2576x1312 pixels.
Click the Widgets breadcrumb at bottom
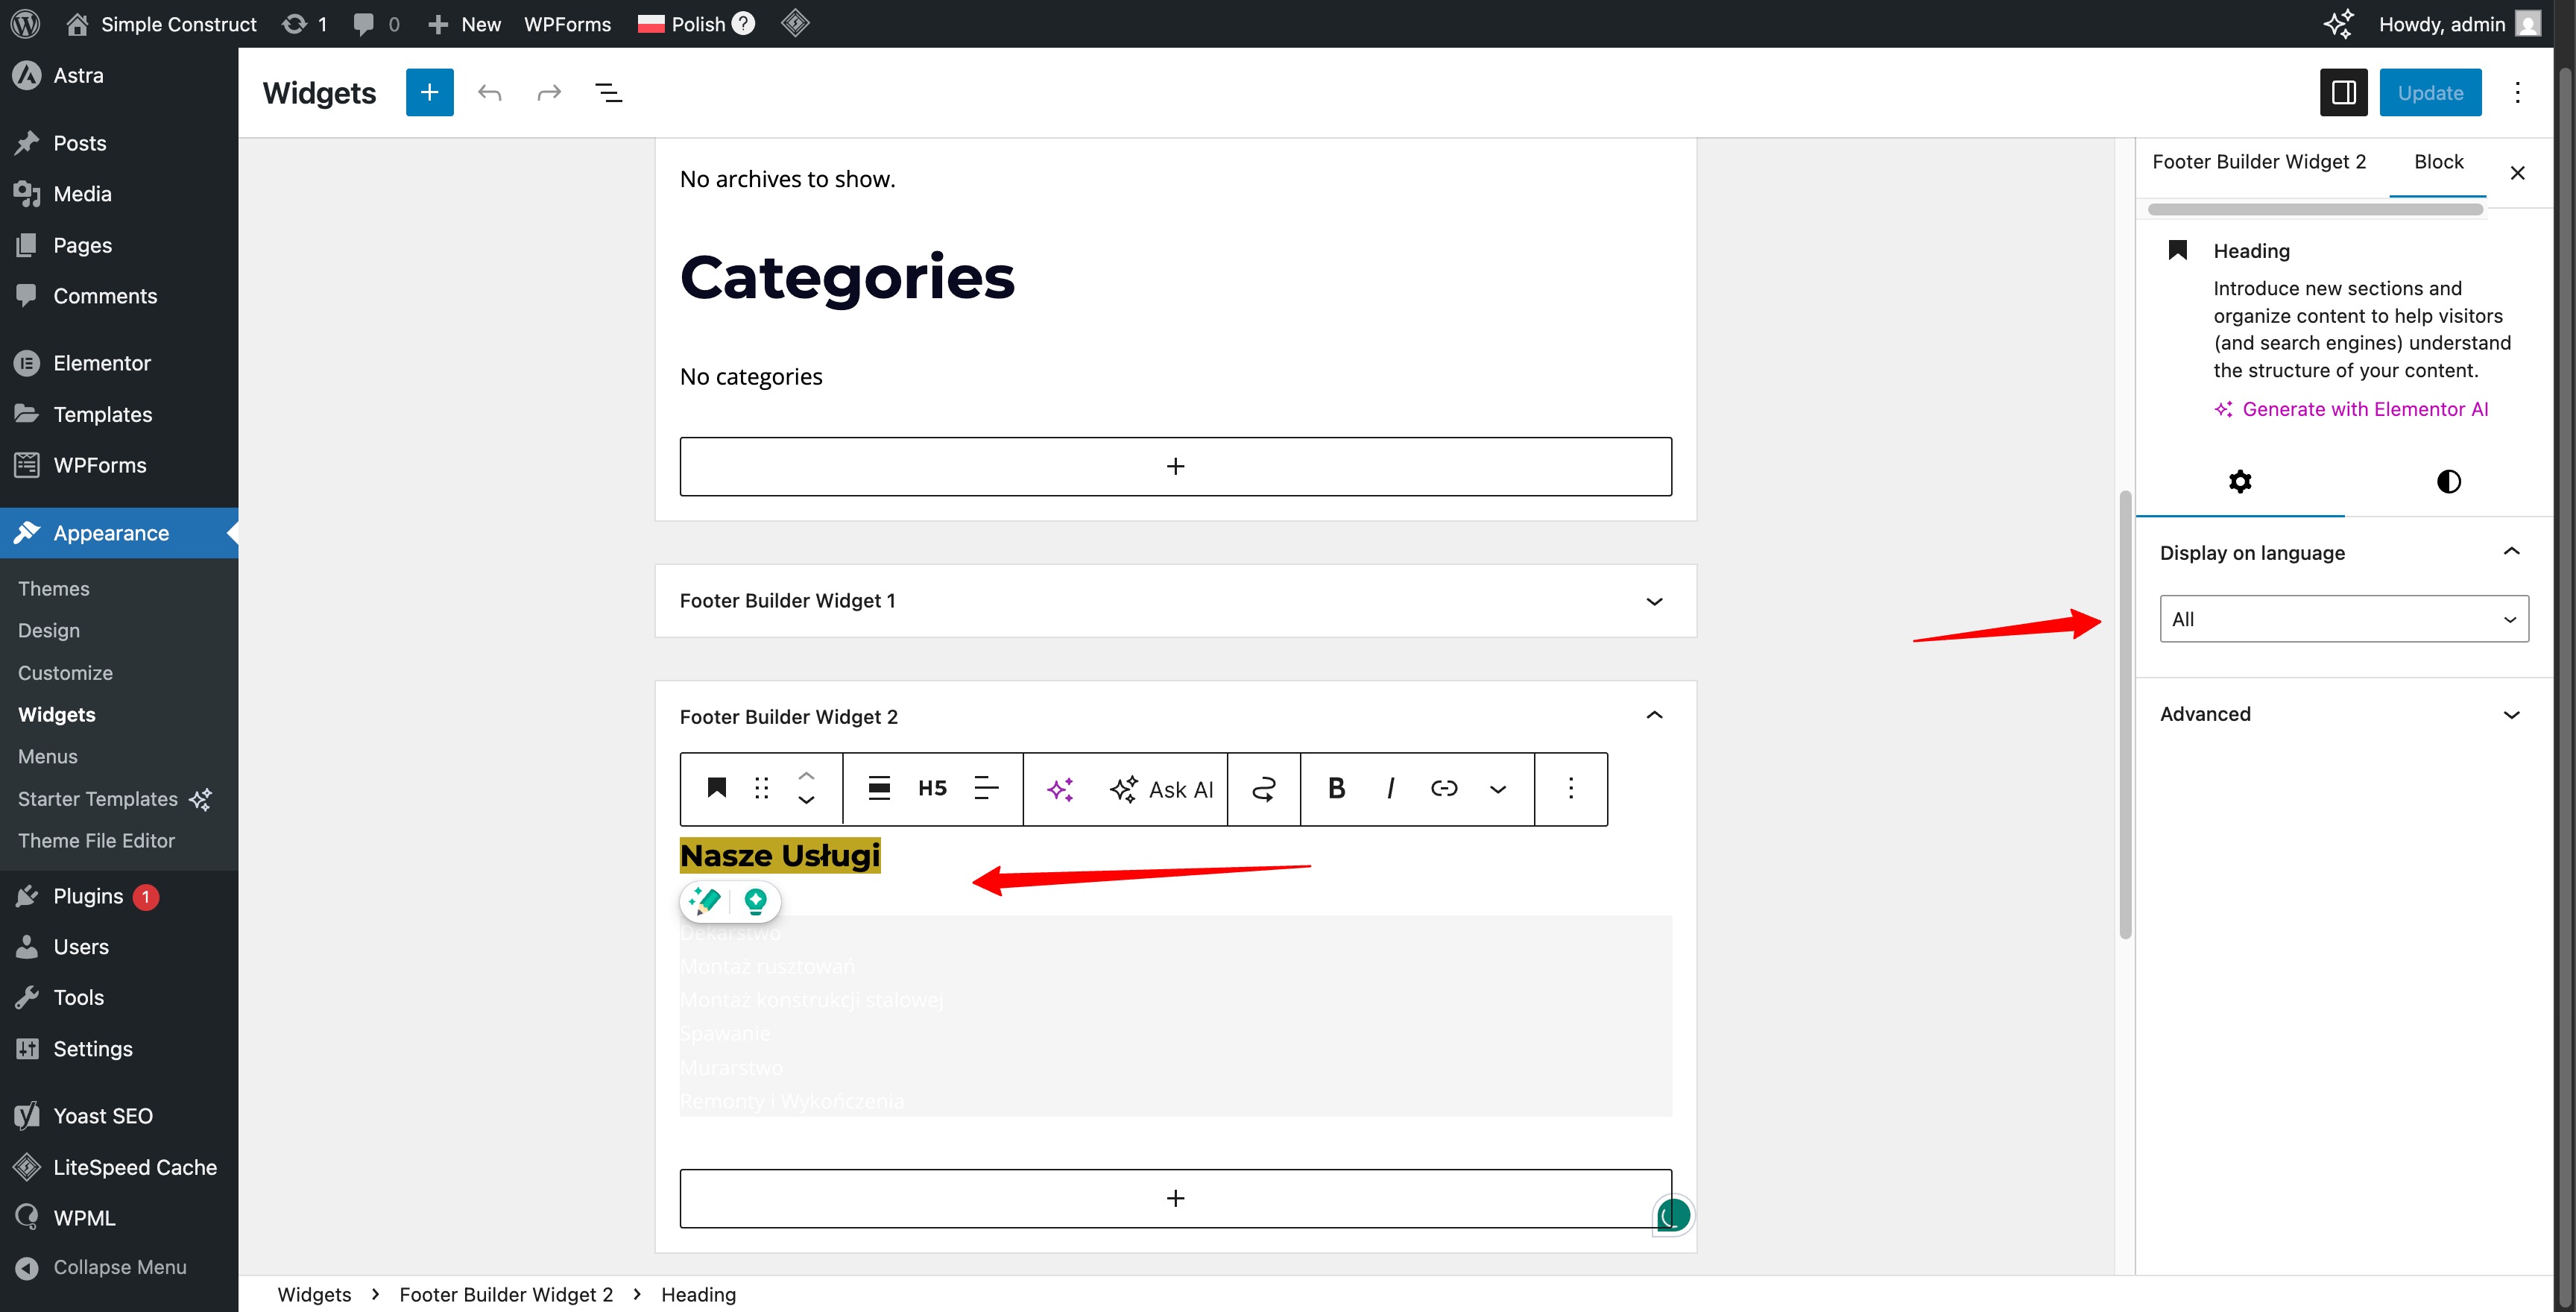pos(314,1295)
